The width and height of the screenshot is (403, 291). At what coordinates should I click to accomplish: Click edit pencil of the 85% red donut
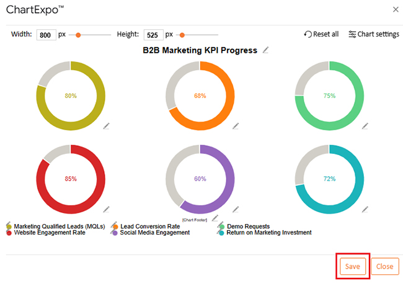[106, 208]
